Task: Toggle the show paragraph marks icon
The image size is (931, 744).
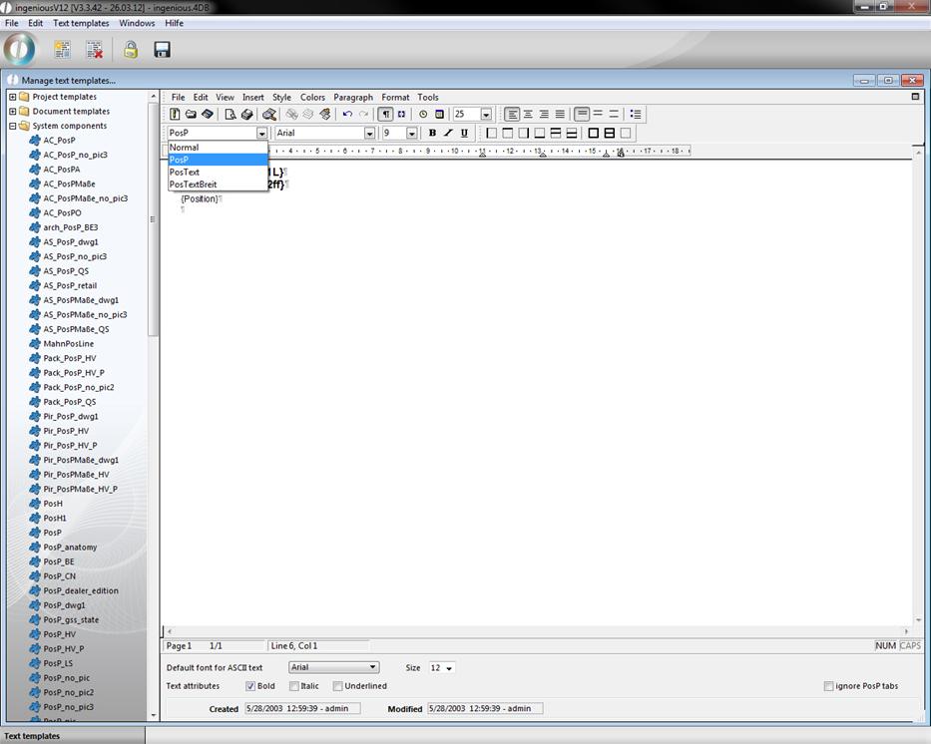Action: click(x=385, y=115)
